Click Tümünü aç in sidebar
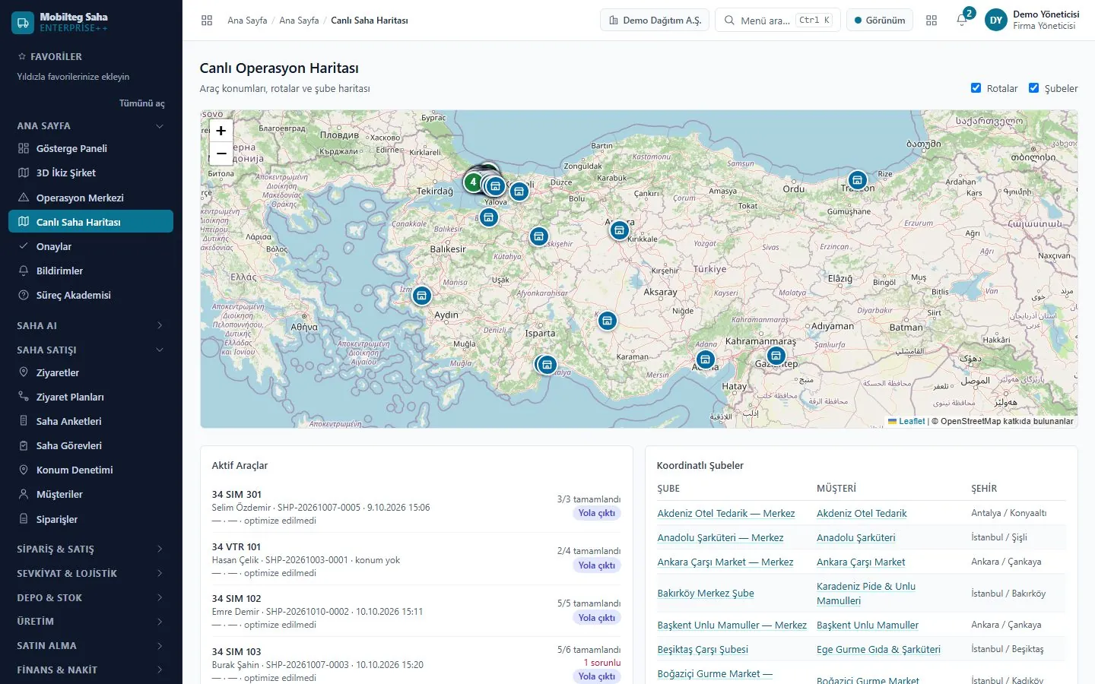The height and width of the screenshot is (684, 1095). click(141, 103)
